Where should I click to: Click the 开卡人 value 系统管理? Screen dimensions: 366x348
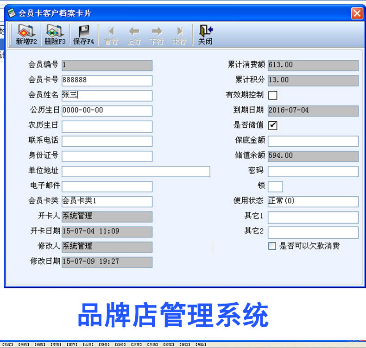(107, 217)
